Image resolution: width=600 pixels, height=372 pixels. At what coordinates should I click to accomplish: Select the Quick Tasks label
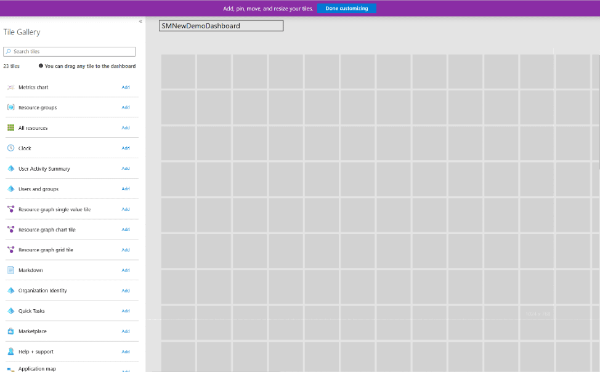31,311
